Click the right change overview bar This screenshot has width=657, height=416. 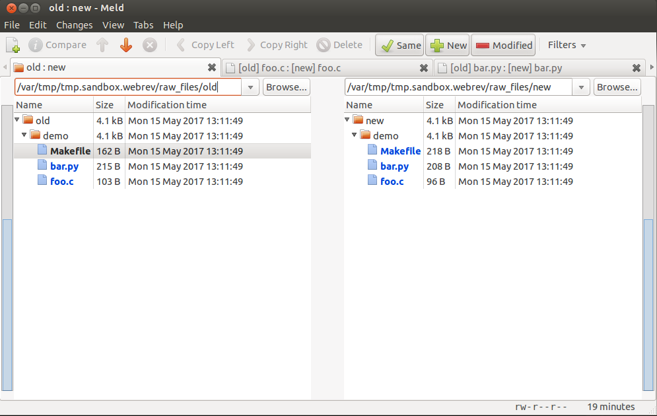coord(648,248)
